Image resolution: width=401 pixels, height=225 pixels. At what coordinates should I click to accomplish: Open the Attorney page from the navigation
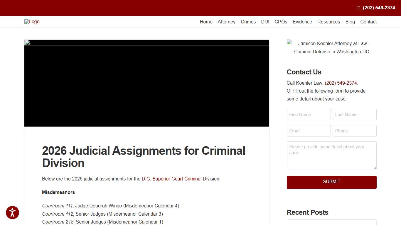click(226, 22)
